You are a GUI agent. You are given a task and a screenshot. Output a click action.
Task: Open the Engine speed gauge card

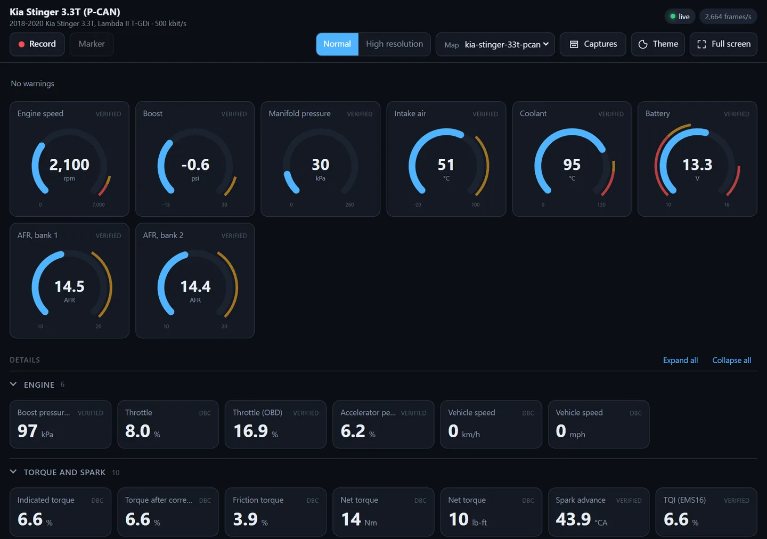[69, 159]
